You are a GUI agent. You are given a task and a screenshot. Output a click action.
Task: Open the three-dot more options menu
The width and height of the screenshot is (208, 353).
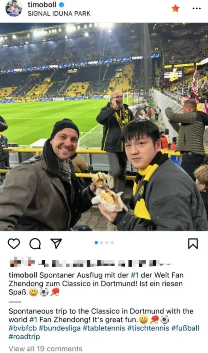(197, 8)
